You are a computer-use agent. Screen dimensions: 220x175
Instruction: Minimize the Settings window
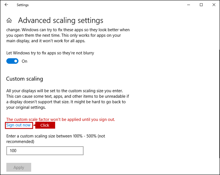(189, 5)
